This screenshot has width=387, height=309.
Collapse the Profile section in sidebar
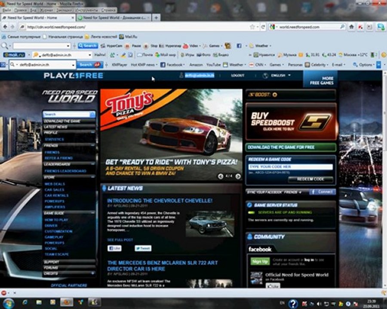[93, 132]
